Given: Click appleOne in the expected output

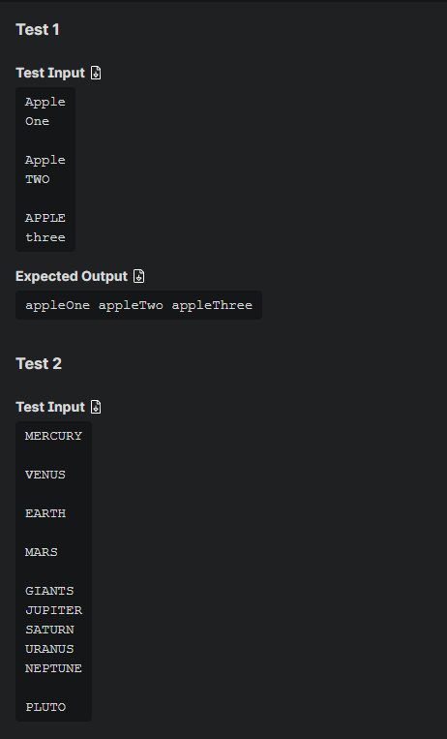Looking at the screenshot, I should click(x=57, y=305).
